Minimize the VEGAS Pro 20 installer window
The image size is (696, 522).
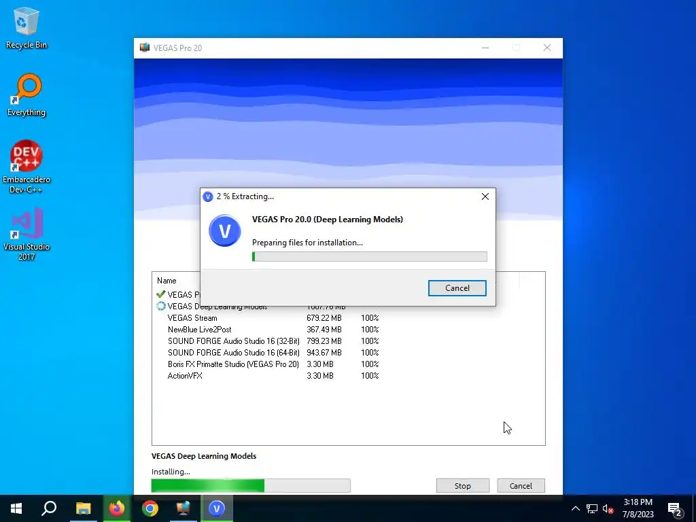coord(485,48)
